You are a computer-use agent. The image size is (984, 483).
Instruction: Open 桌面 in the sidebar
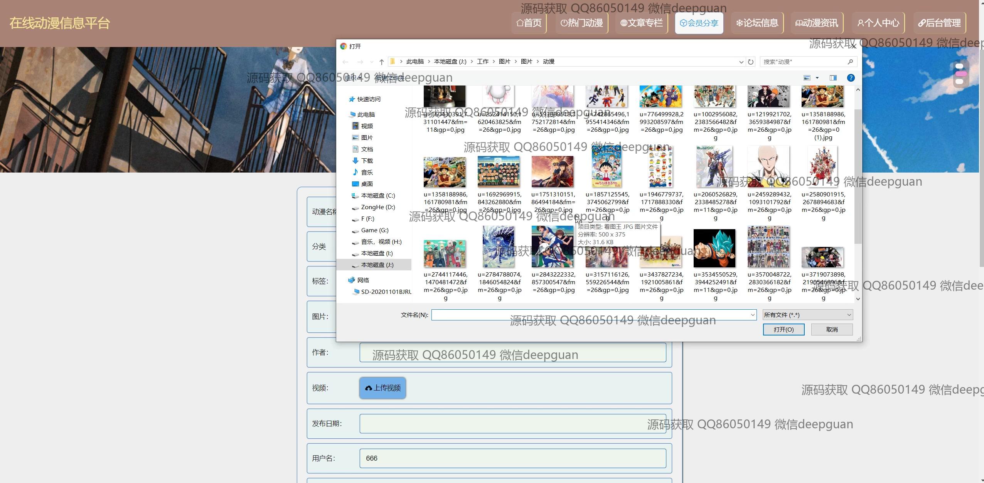click(367, 184)
